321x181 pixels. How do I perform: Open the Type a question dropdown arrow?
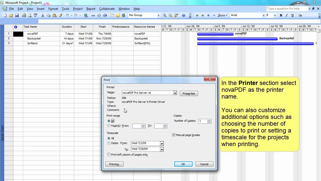pyautogui.click(x=310, y=9)
